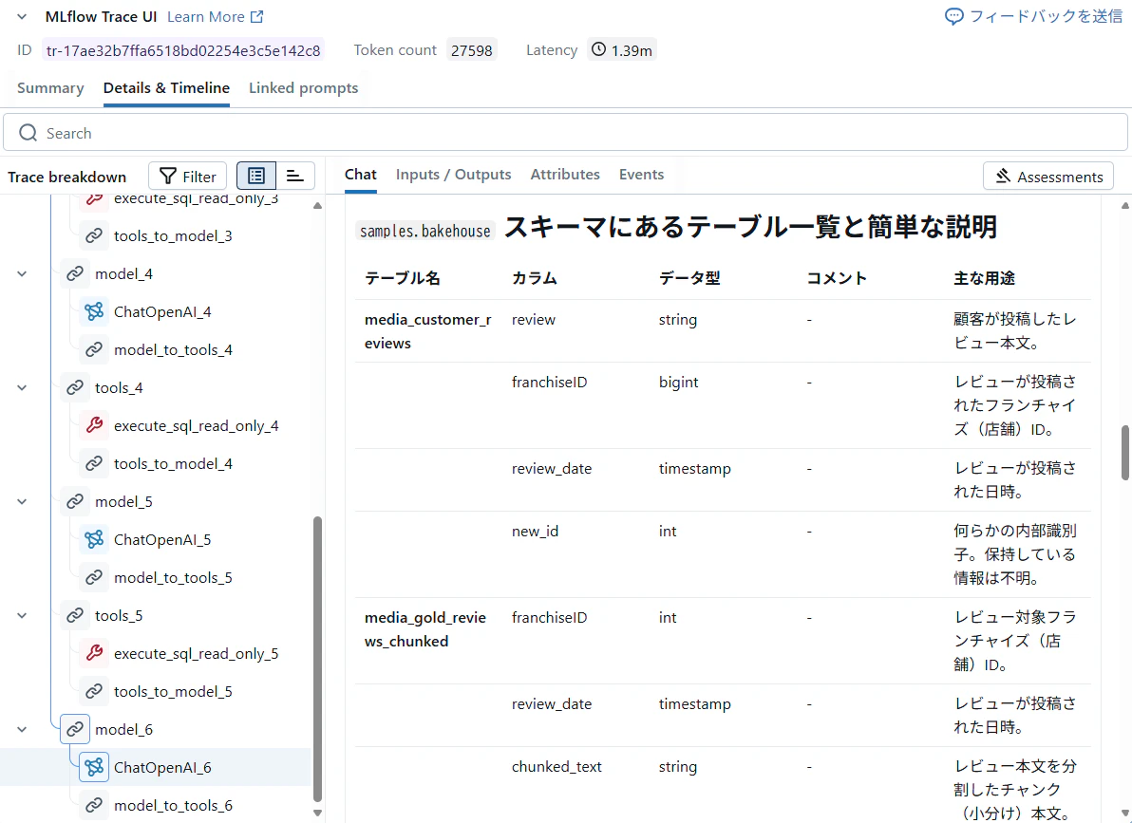The image size is (1132, 823).
Task: Open the Events tab
Action: coord(641,175)
